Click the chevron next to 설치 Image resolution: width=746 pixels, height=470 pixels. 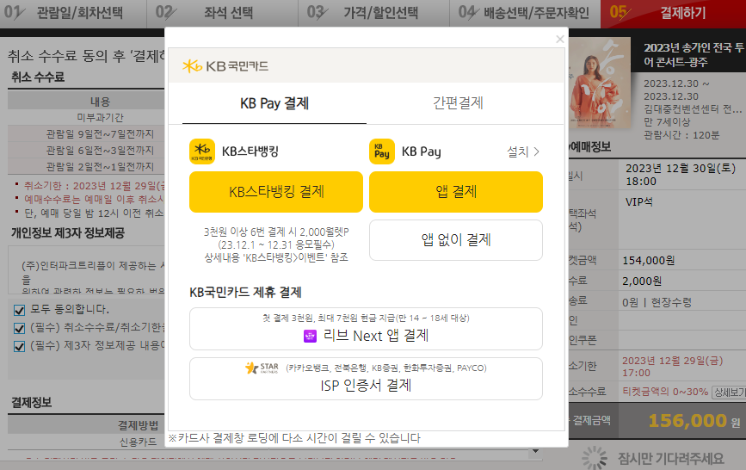pyautogui.click(x=537, y=152)
